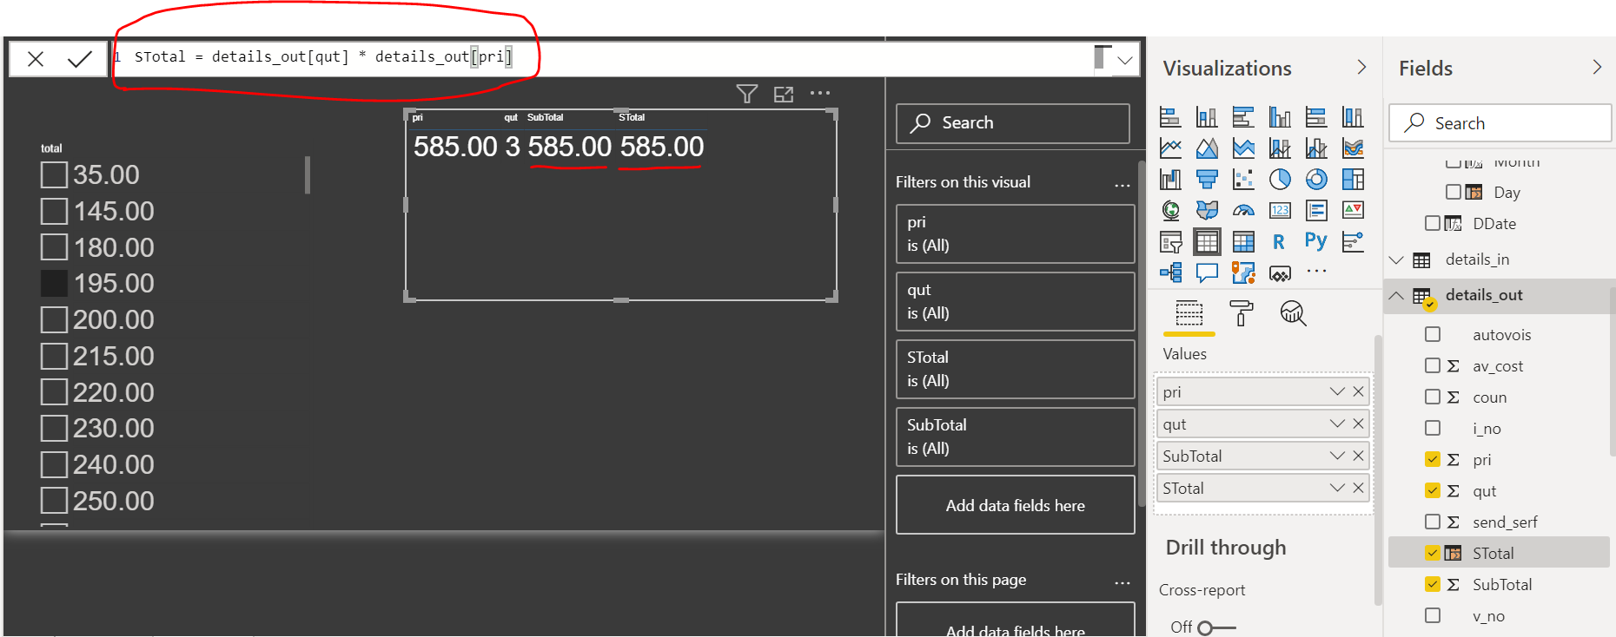Screen dimensions: 1616x637
Task: Uncheck the 195.00 slicer box
Action: 54,284
